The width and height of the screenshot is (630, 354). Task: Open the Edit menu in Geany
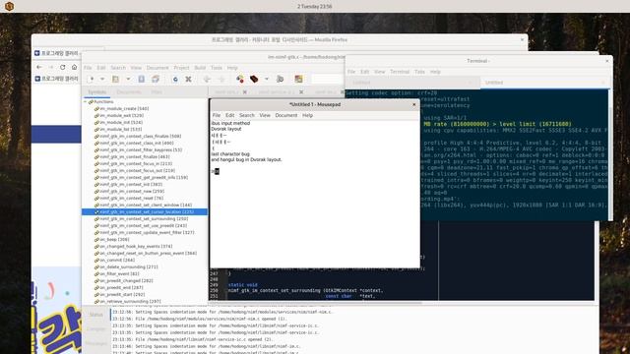click(x=101, y=68)
